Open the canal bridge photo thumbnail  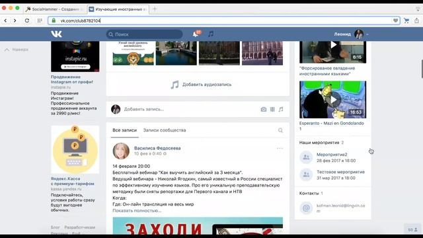click(176, 53)
